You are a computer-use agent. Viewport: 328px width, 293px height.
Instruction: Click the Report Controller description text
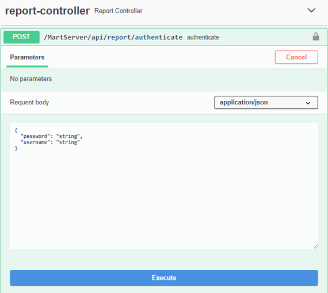click(x=118, y=11)
